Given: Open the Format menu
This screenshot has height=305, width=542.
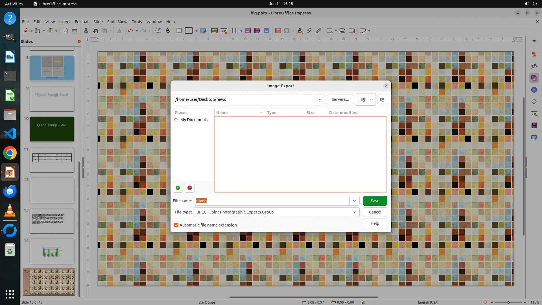Looking at the screenshot, I should (x=82, y=22).
